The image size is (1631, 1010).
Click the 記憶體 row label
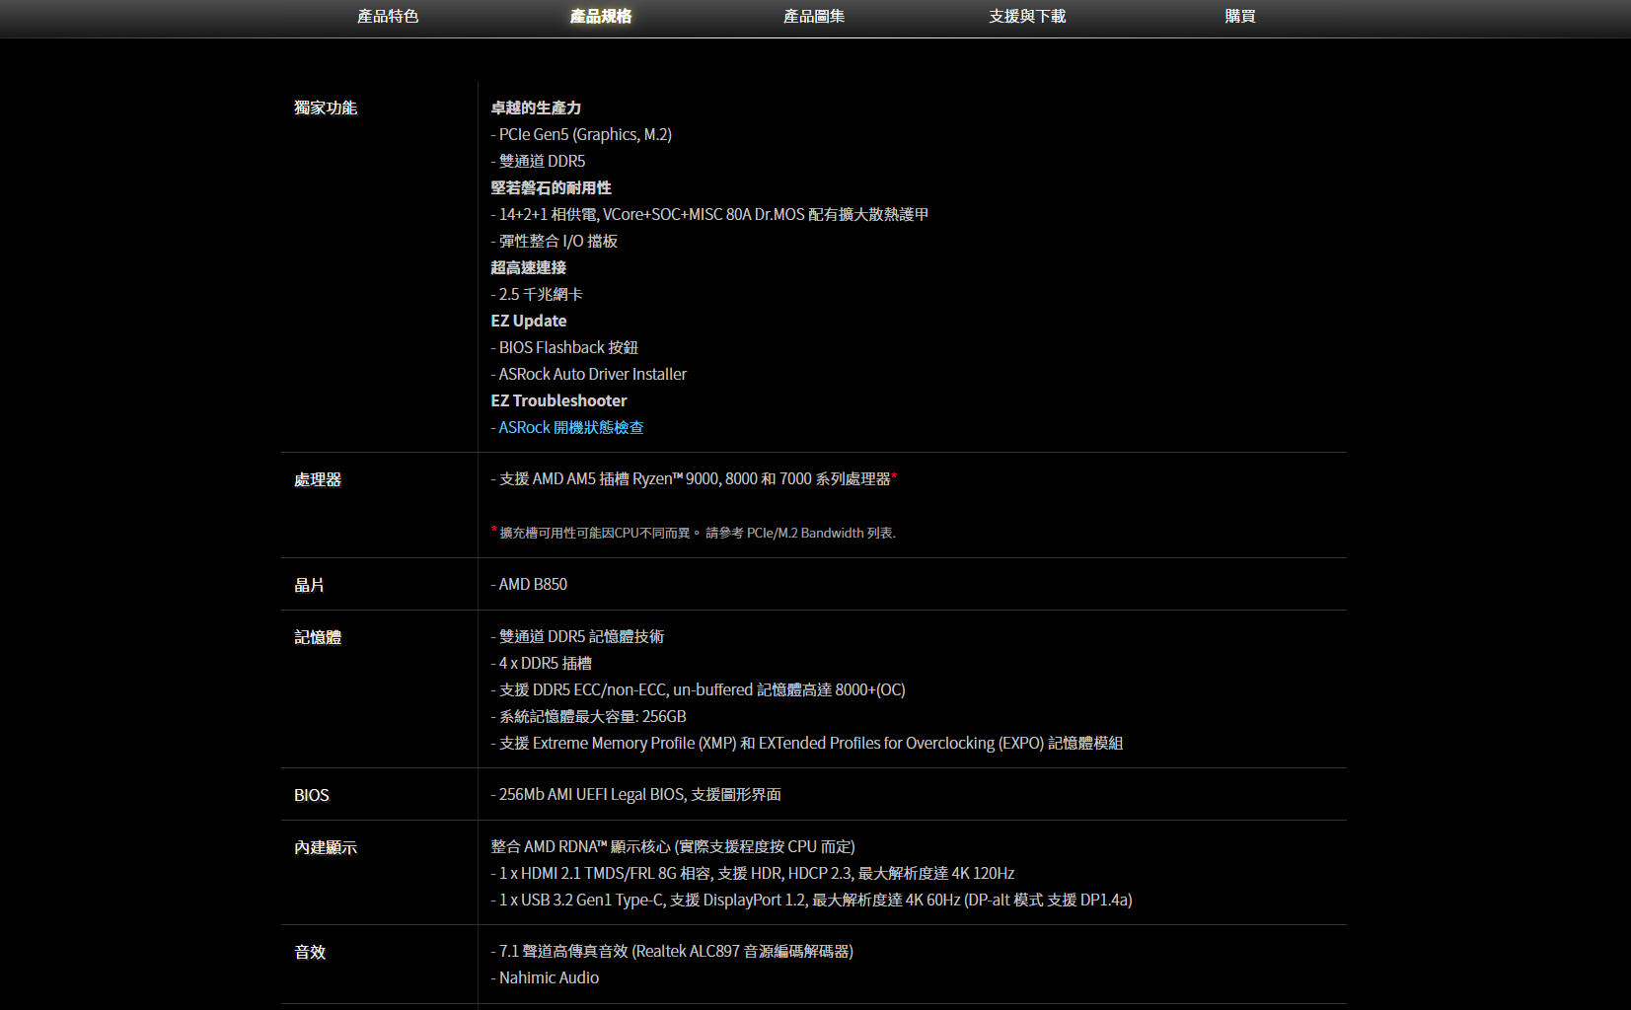[x=318, y=638]
